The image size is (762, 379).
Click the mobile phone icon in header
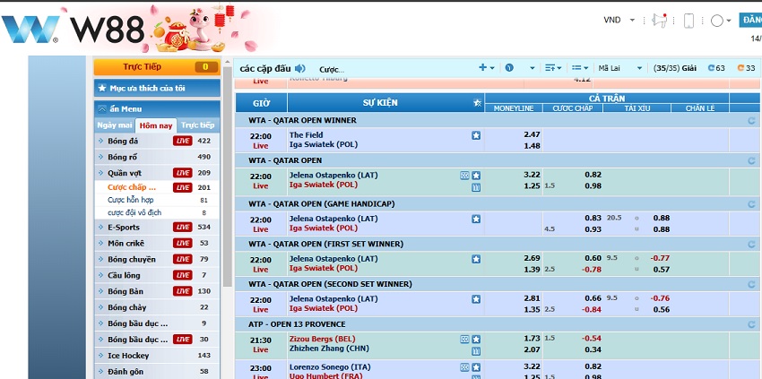pos(688,21)
